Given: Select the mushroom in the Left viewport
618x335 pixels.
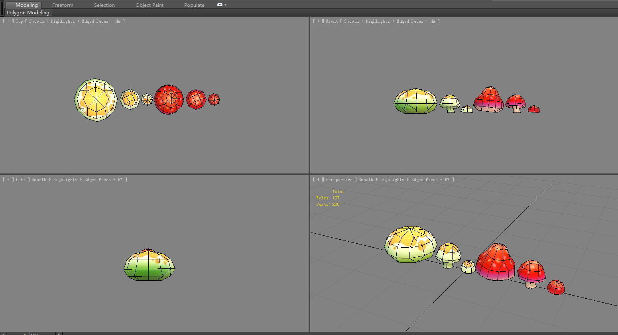Looking at the screenshot, I should [149, 265].
